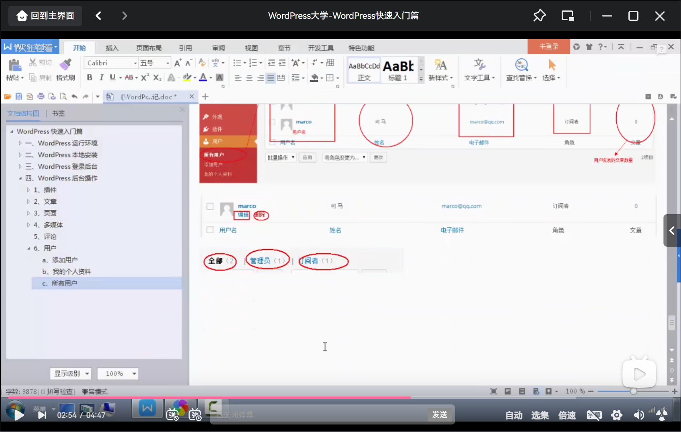This screenshot has height=432, width=681.
Task: Open the 页面布局 ribbon tab
Action: [149, 48]
